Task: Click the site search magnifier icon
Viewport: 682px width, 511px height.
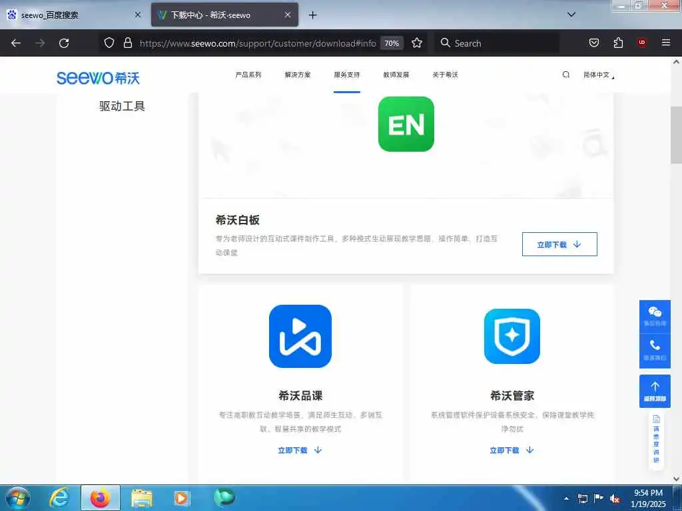Action: click(x=566, y=75)
